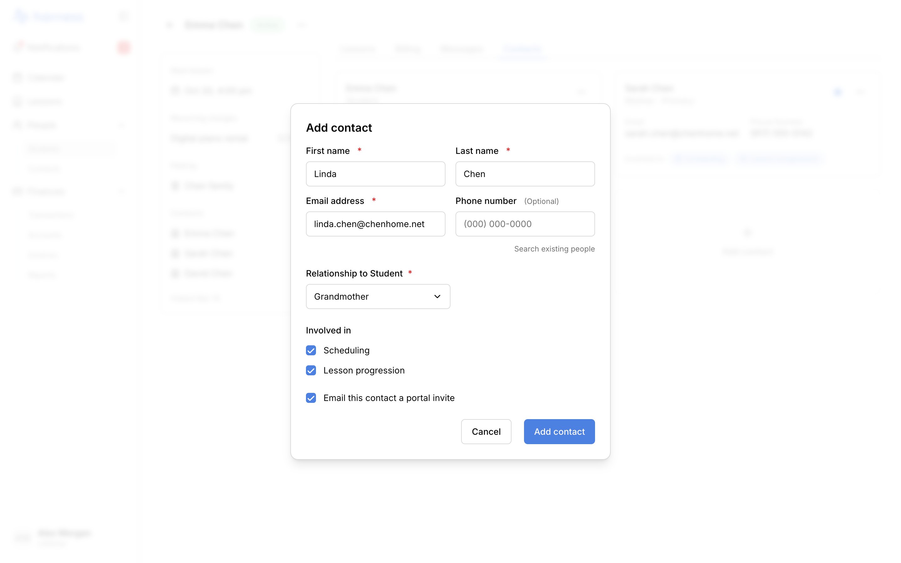The width and height of the screenshot is (901, 563).
Task: Edit the Email address field
Action: [x=375, y=224]
